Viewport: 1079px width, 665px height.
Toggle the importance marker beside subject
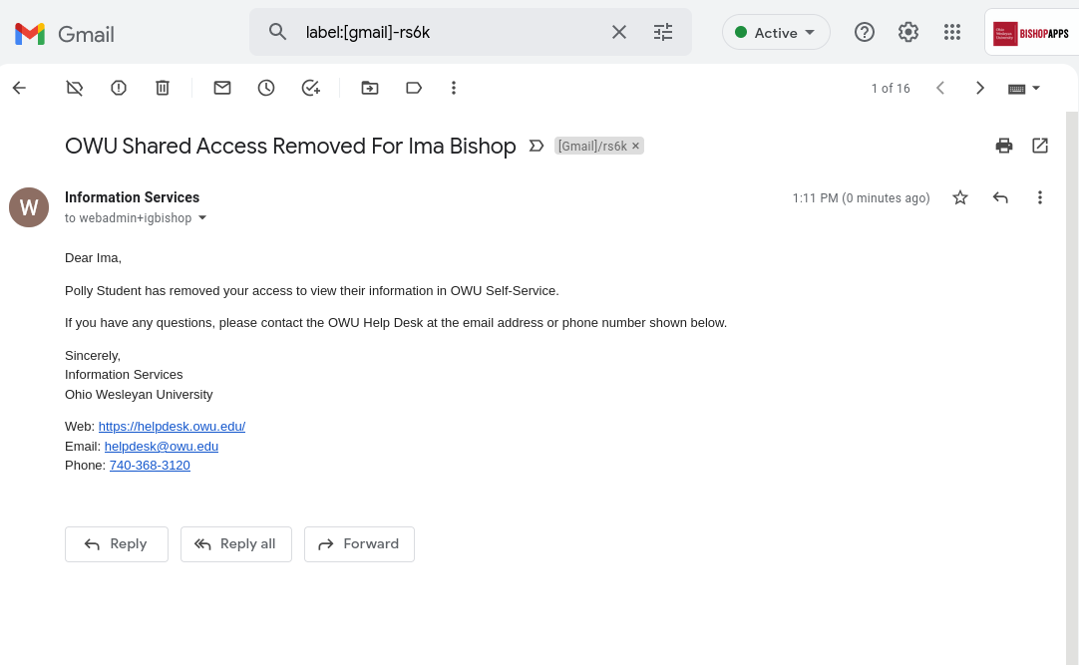pos(537,146)
